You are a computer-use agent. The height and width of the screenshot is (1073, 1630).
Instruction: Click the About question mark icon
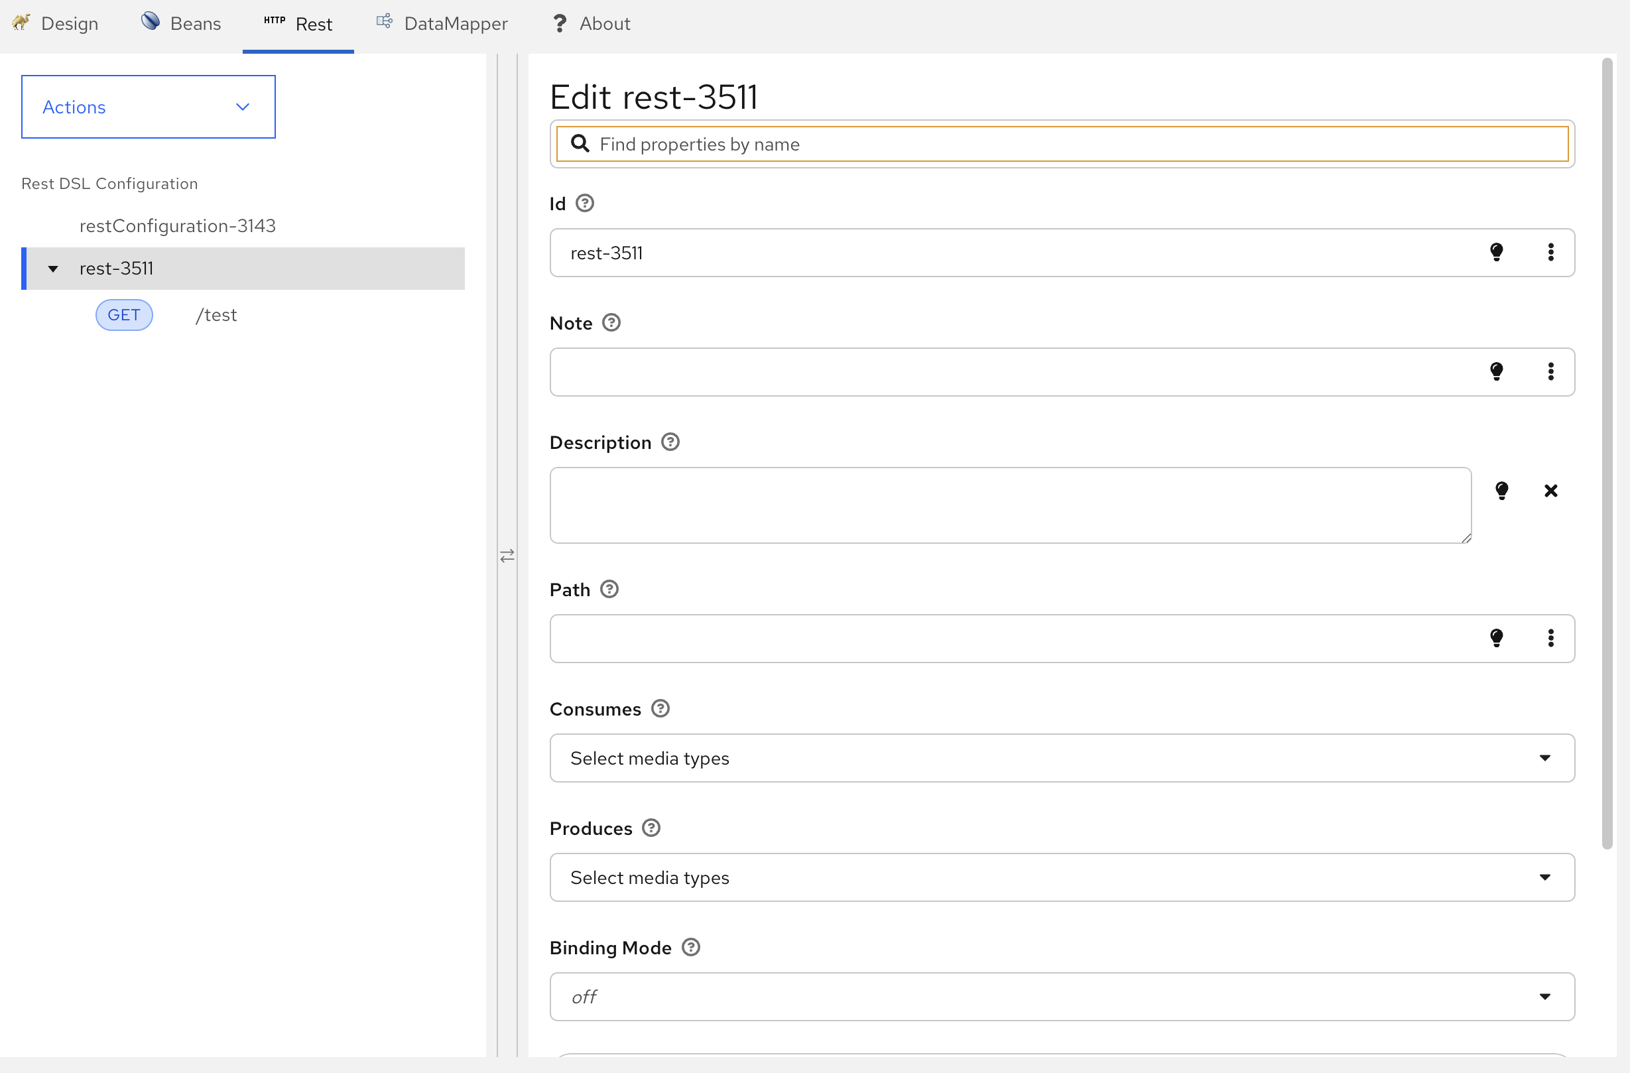click(x=560, y=23)
